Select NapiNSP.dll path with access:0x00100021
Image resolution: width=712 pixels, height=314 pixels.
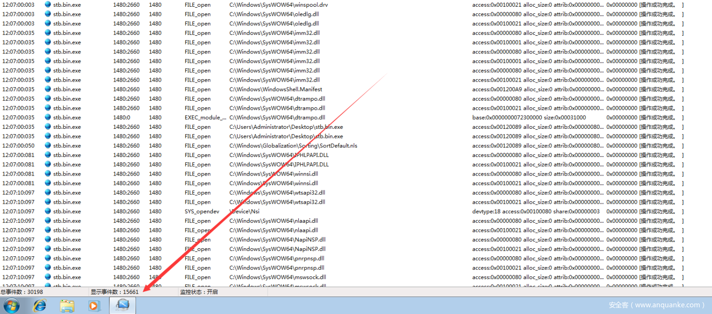click(x=277, y=249)
